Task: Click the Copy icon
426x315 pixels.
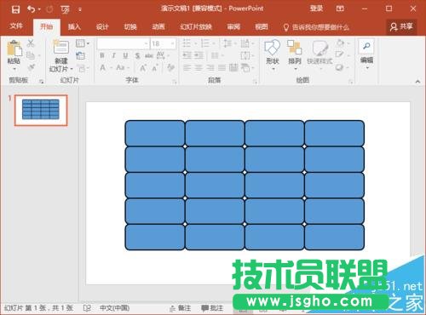Action: tap(31, 55)
